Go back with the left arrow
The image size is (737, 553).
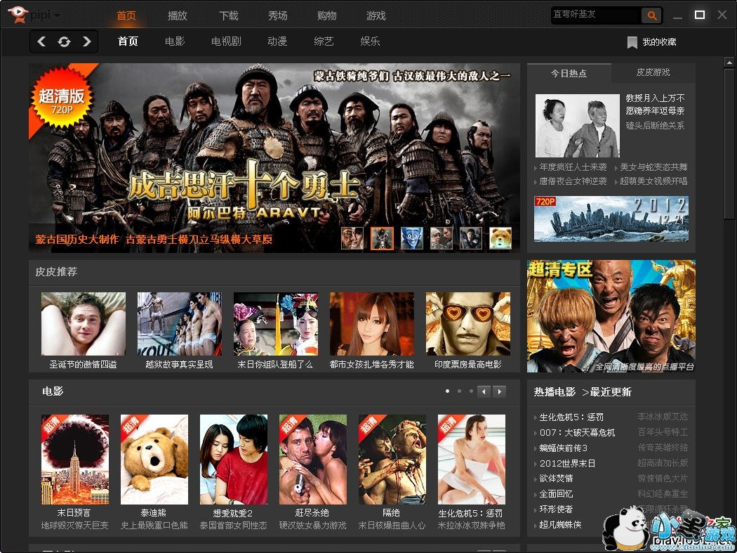point(41,41)
